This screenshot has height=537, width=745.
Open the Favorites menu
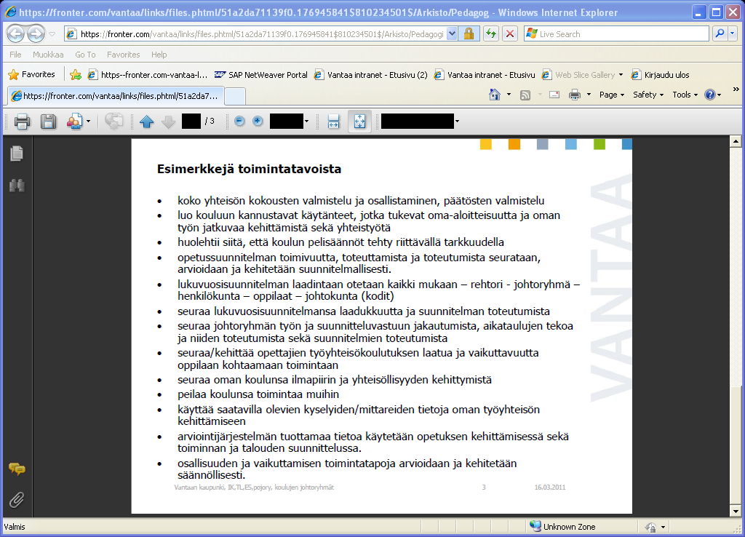pos(123,55)
